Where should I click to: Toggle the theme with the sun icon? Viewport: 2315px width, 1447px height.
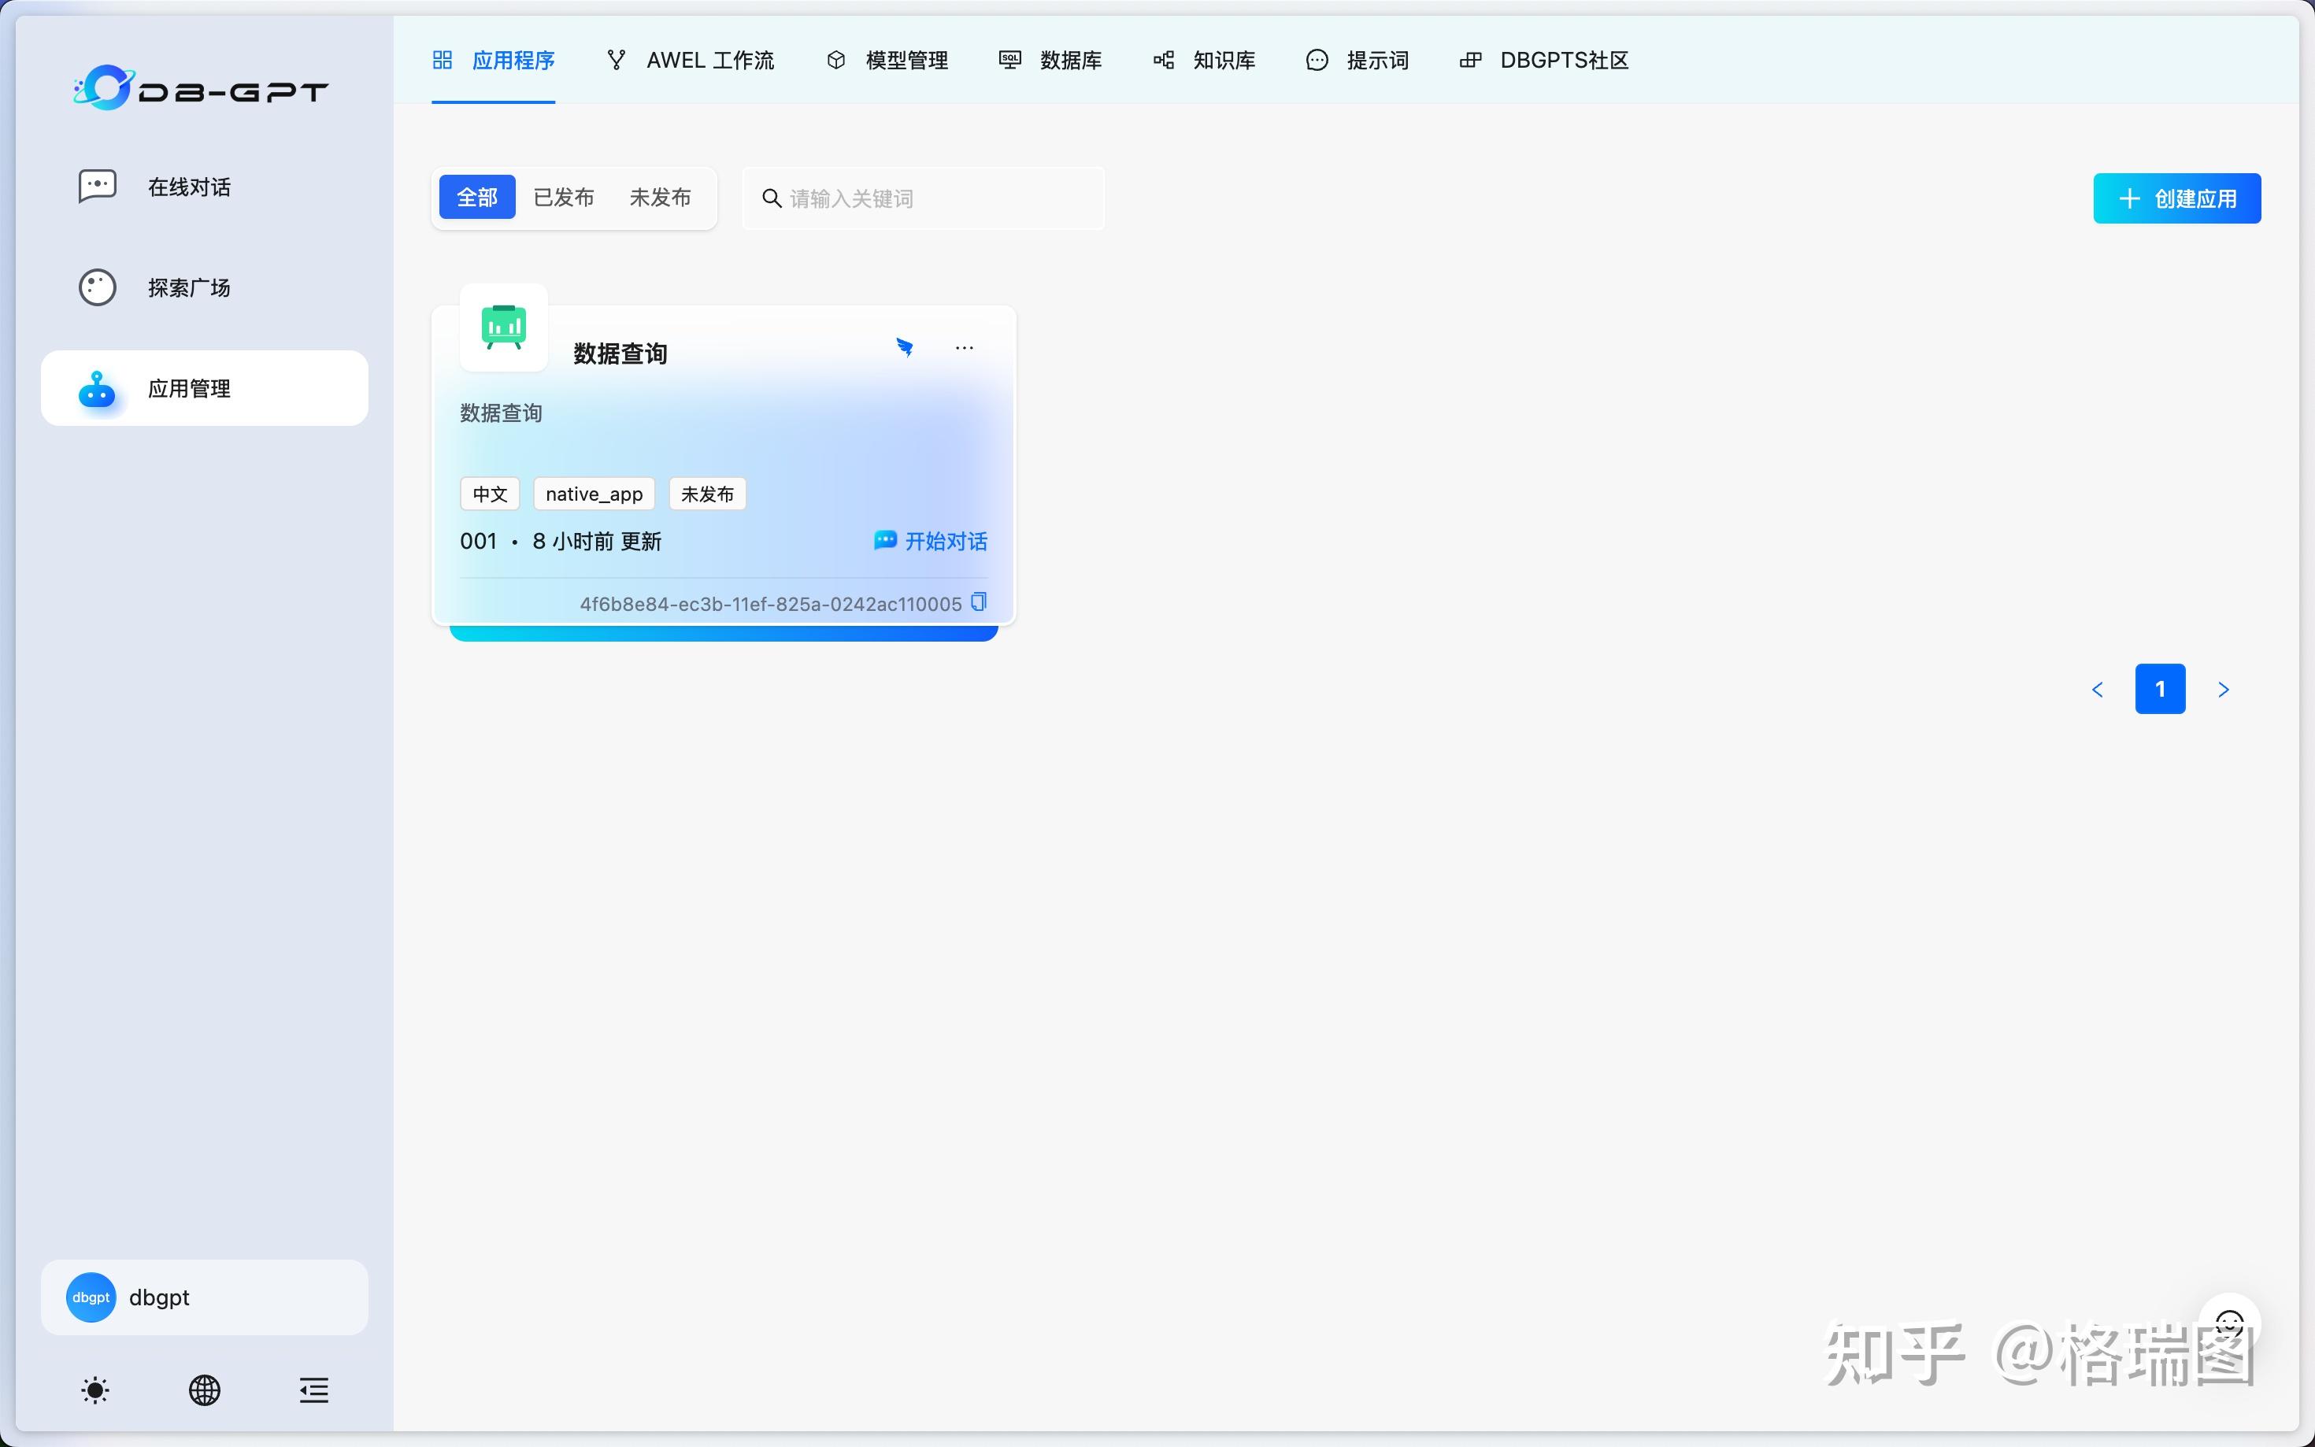tap(94, 1390)
